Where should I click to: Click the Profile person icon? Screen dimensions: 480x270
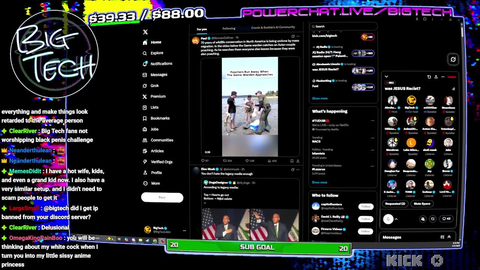coord(145,172)
